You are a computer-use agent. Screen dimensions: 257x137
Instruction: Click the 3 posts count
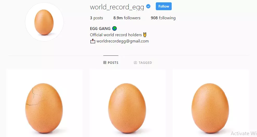[x=96, y=18]
